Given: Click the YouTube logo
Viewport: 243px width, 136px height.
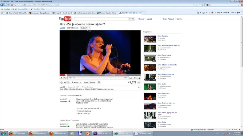Looking at the screenshot, I should [x=65, y=19].
